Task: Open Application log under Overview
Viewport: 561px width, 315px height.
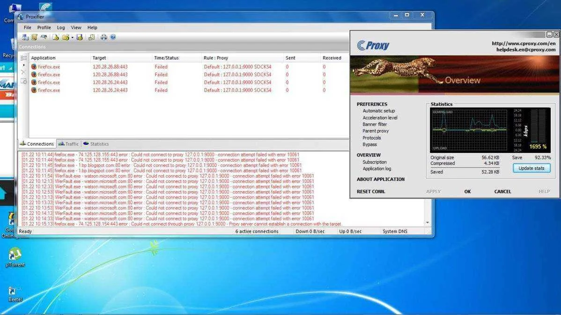Action: (x=377, y=169)
